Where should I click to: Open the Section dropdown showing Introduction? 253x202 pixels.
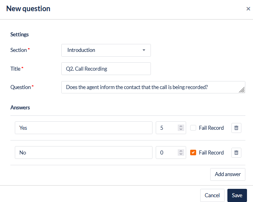[x=106, y=50]
